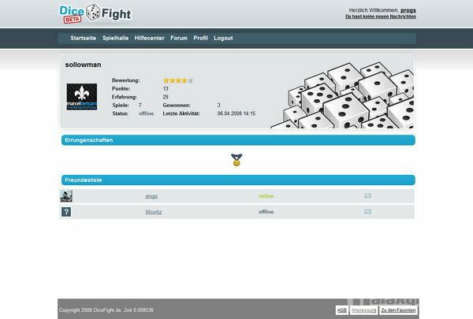Open friend Mooritz's profile link
This screenshot has width=473, height=319.
[154, 212]
